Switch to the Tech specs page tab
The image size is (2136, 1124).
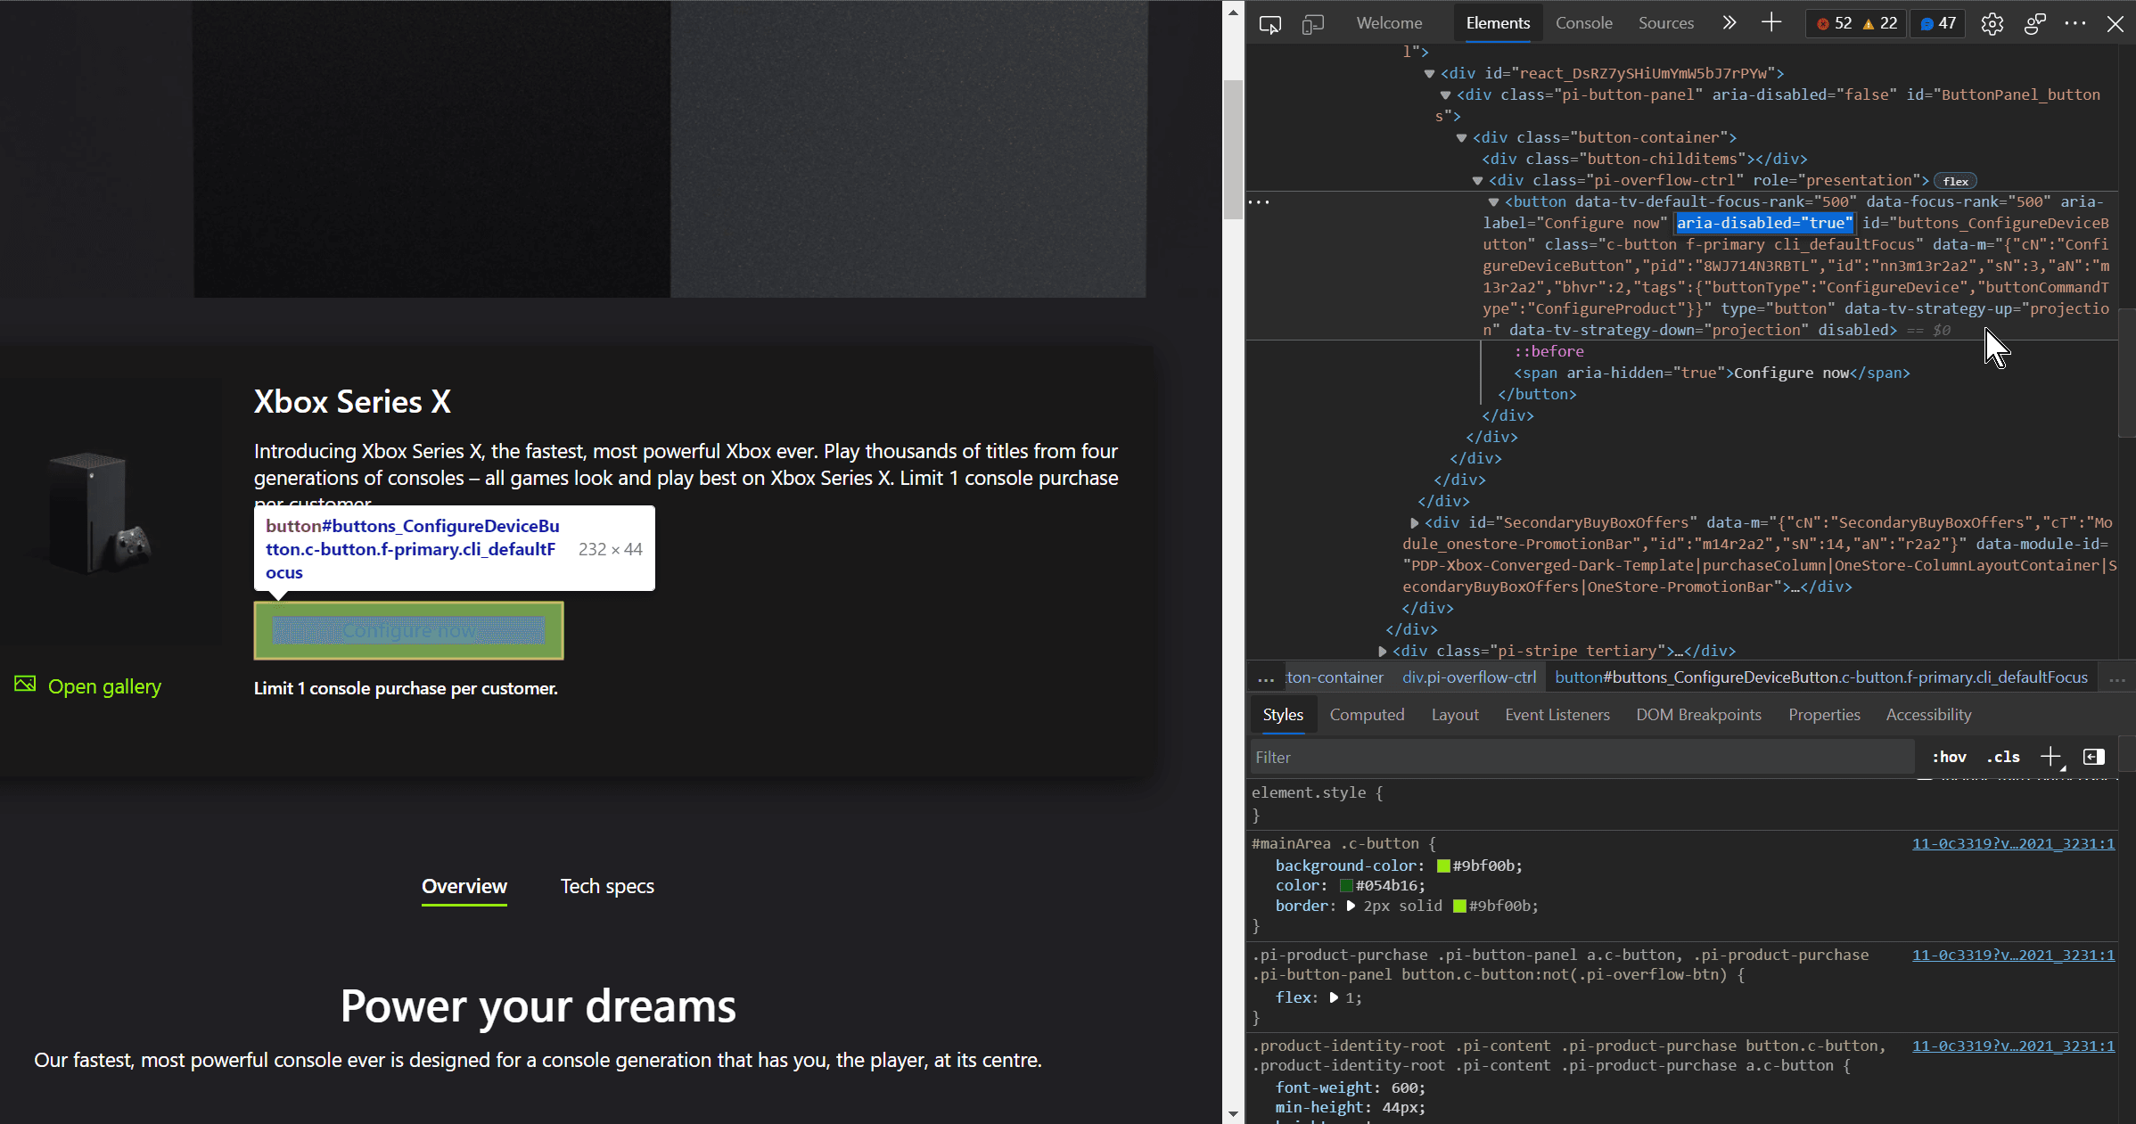607,886
